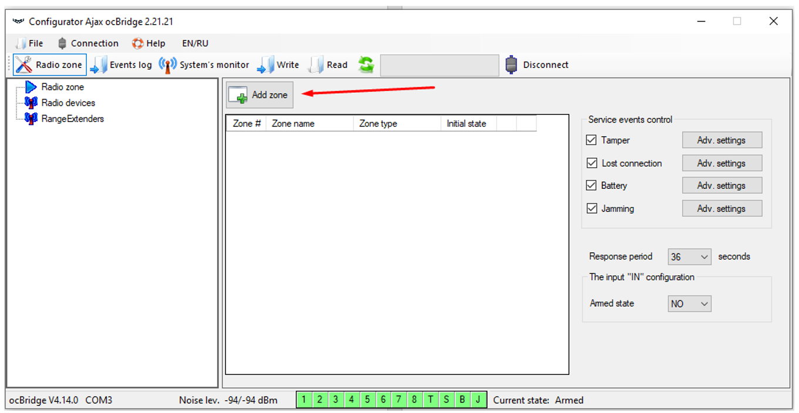Click the File menu document icon
This screenshot has height=413, width=799.
point(21,43)
